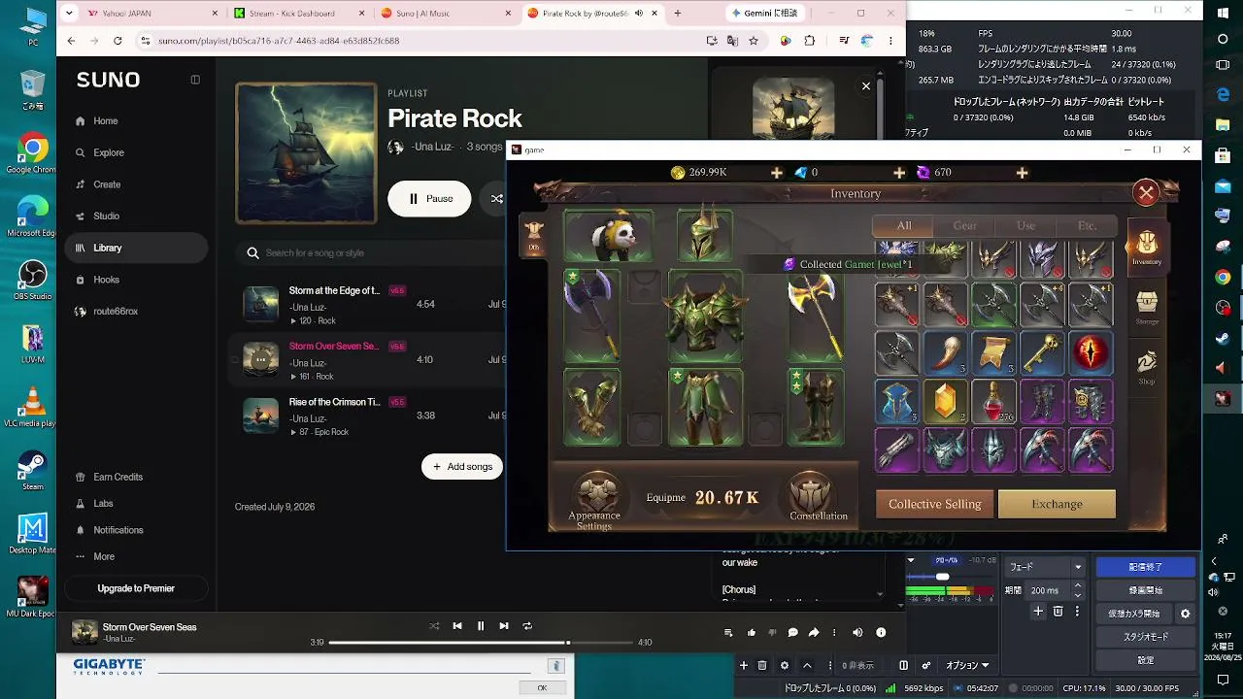Image resolution: width=1243 pixels, height=699 pixels.
Task: Add purple currency next to 670
Action: [x=1022, y=173]
